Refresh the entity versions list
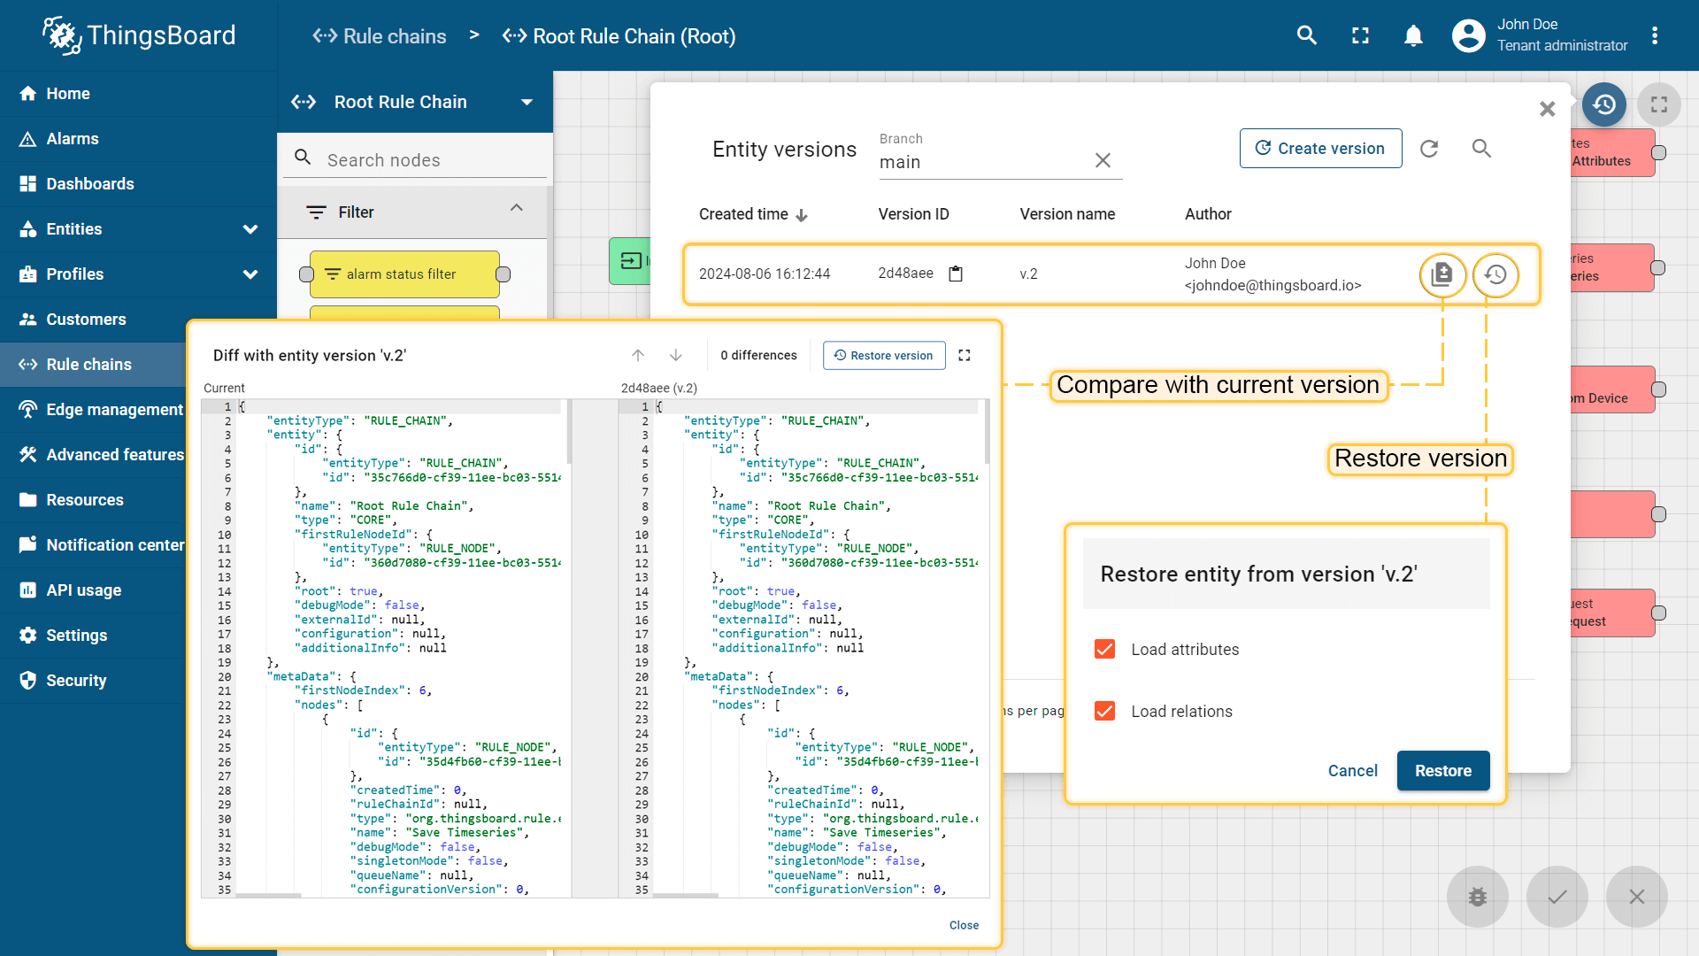This screenshot has height=956, width=1699. (1429, 149)
